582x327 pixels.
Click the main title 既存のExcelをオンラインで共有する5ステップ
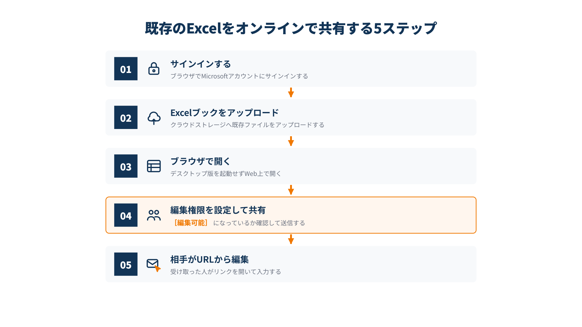(x=291, y=28)
